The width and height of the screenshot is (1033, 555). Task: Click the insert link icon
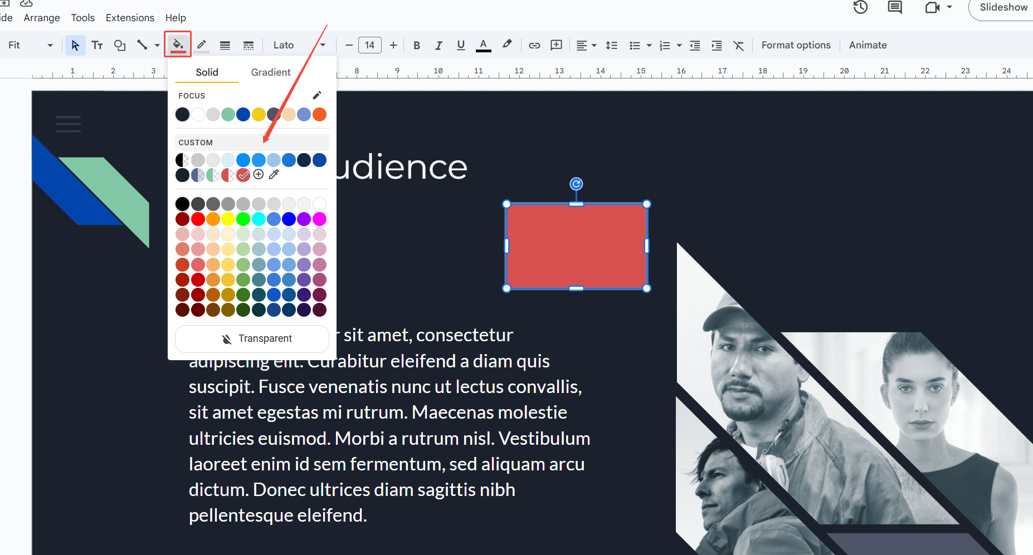tap(534, 45)
